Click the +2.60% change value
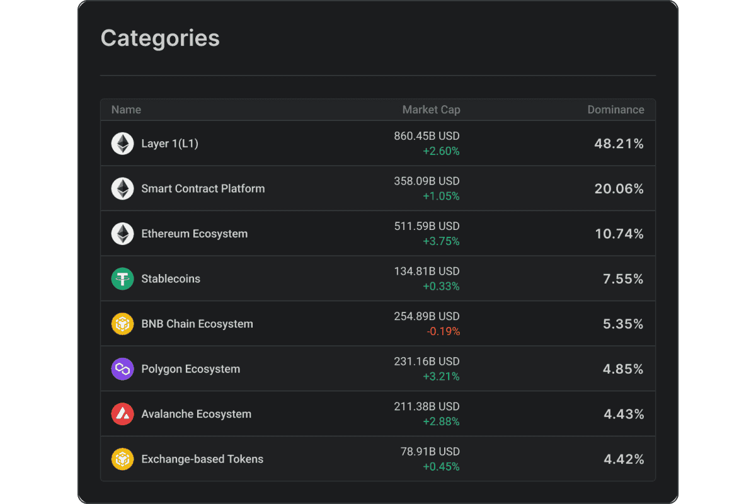 tap(441, 151)
